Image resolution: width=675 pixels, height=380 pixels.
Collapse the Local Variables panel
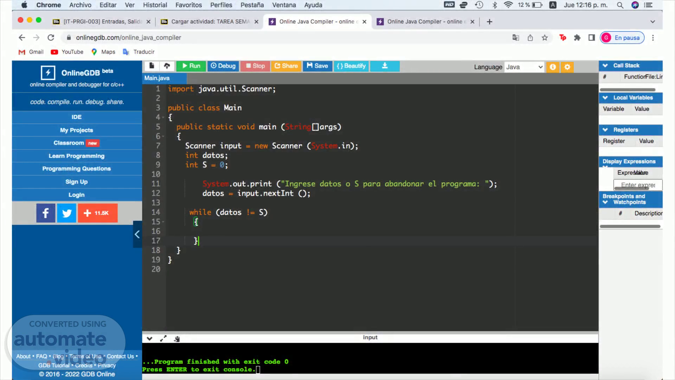pyautogui.click(x=605, y=98)
